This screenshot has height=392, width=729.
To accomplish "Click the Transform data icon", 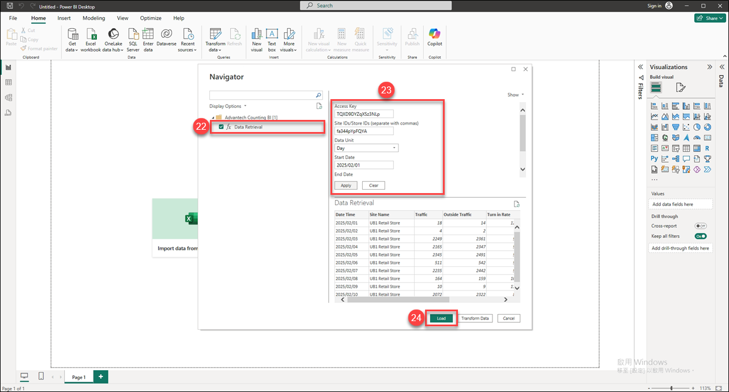I will pos(215,35).
